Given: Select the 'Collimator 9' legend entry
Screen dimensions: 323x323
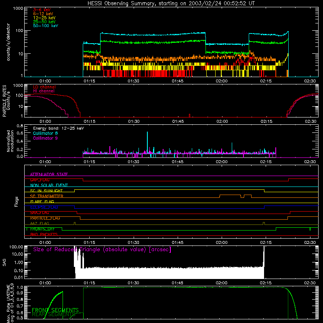Looking at the screenshot, I should click(45, 138).
